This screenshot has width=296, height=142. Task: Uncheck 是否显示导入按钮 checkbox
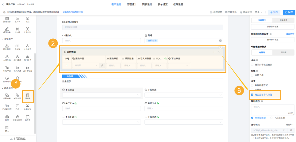[252, 95]
